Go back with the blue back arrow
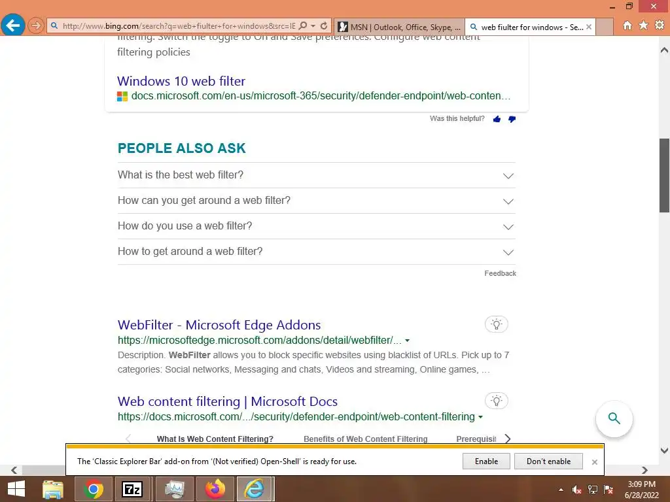The width and height of the screenshot is (670, 502). [x=12, y=25]
